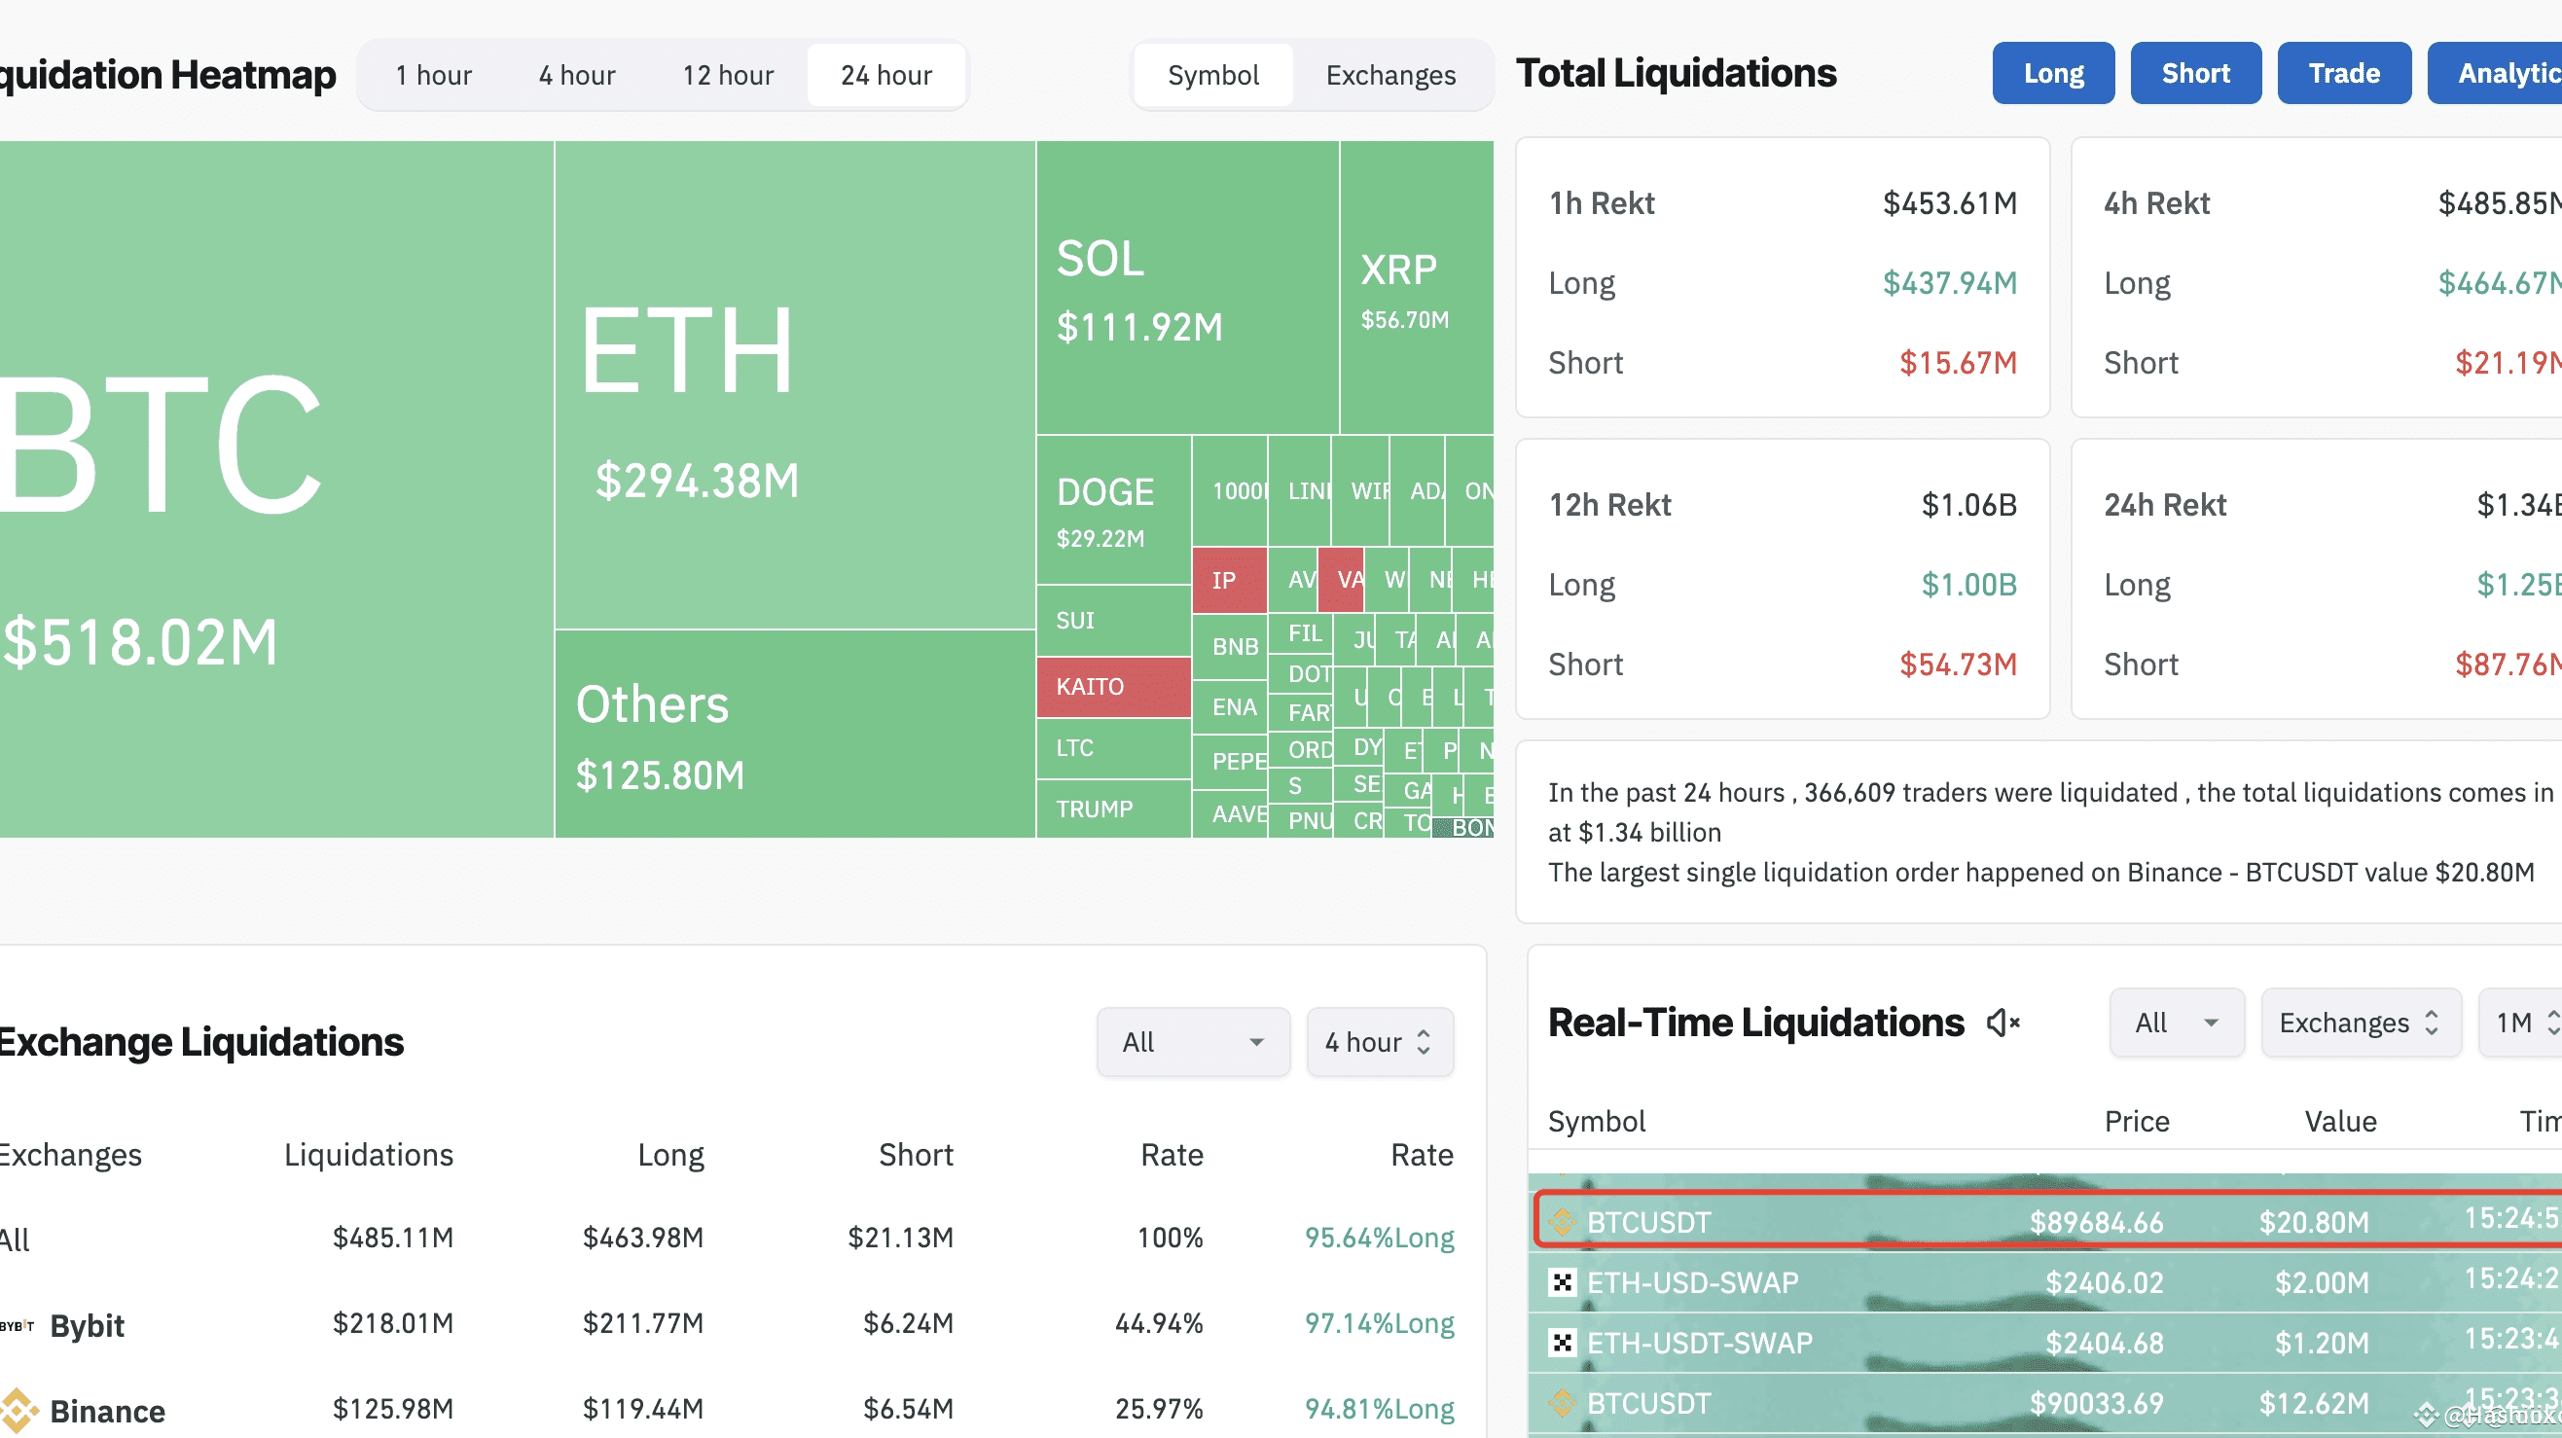This screenshot has height=1438, width=2562.
Task: Click the red KAITO heatmap tile
Action: click(1112, 686)
